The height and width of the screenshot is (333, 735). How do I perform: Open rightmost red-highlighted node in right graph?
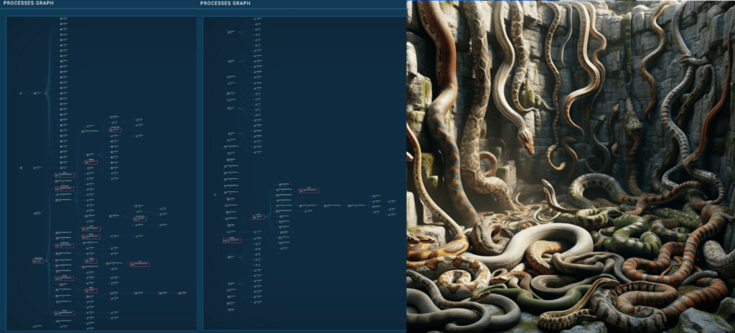point(309,190)
